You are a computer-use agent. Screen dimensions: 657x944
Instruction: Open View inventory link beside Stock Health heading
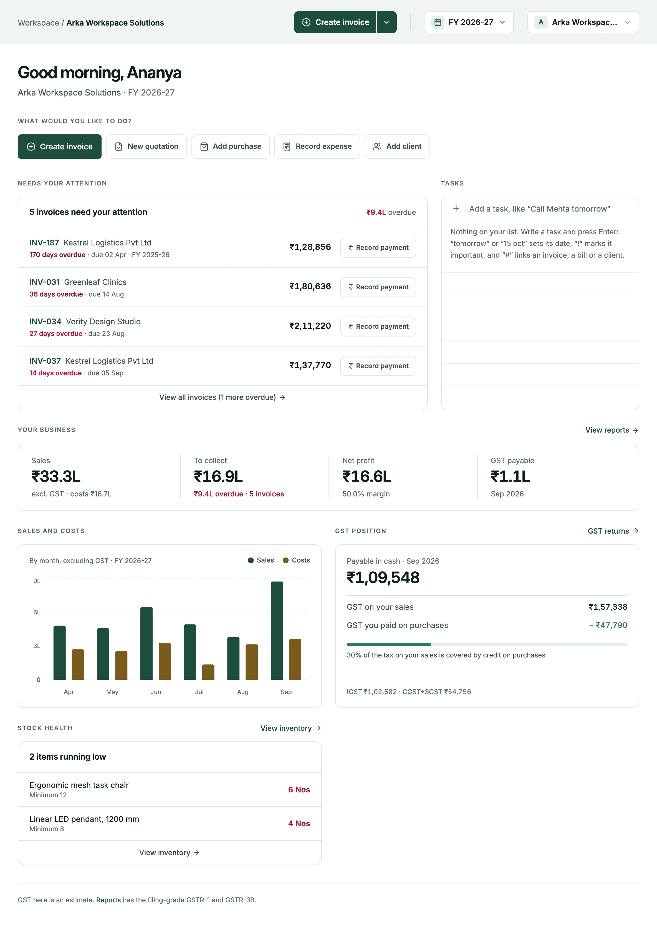pos(291,728)
